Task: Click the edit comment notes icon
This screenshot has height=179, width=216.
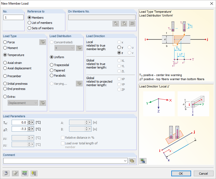Action: (x=15, y=173)
